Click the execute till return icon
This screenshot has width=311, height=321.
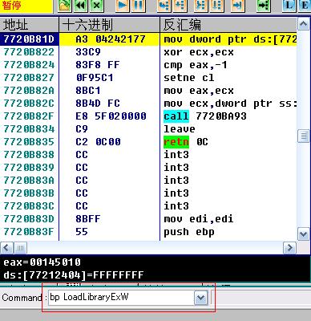pos(238,6)
